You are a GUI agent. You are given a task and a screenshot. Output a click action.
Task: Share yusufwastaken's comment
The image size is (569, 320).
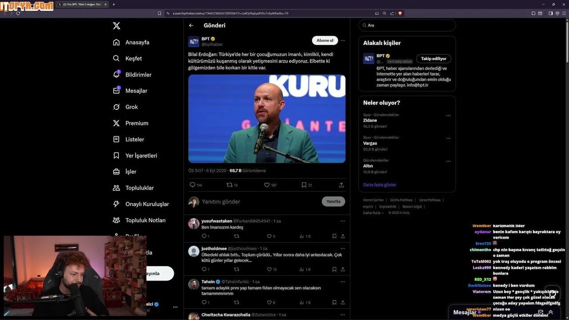[x=343, y=236]
